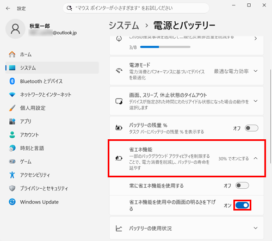Image resolution: width=272 pixels, height=241 pixels.
Task: Open Windows Update menu item
Action: (x=52, y=202)
